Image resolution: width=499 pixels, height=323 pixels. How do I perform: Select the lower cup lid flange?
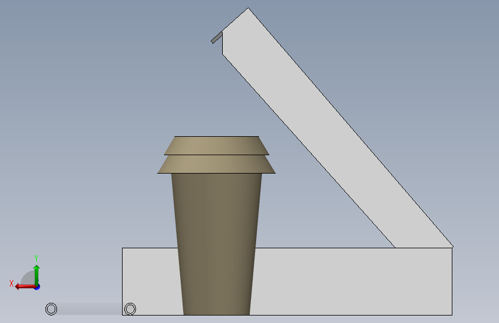click(x=216, y=164)
